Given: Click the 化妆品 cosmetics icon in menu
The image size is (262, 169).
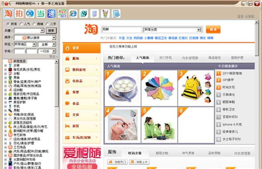Looking at the screenshot, I should tap(67, 81).
